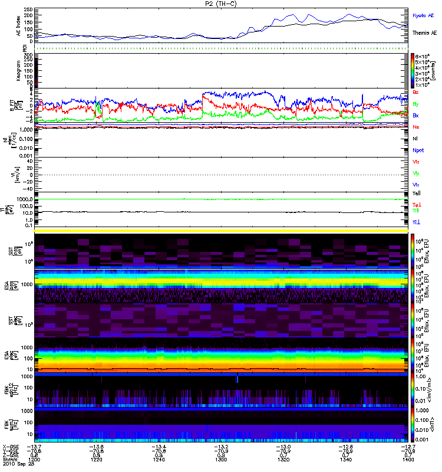Click the 250 tick on the AE Index axis

pyautogui.click(x=28, y=9)
